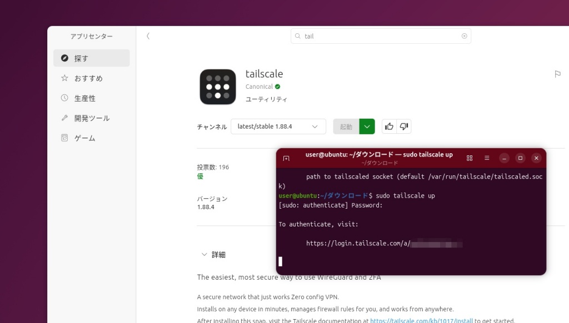Clear the search field with the X icon
569x323 pixels.
pyautogui.click(x=464, y=36)
